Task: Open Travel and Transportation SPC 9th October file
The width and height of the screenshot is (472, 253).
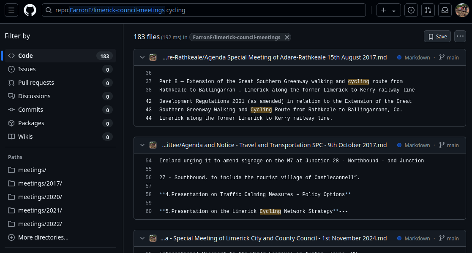Action: tap(274, 145)
